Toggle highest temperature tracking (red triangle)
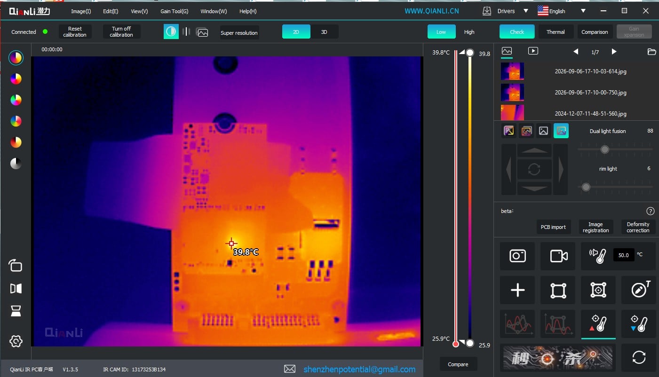The width and height of the screenshot is (659, 377). coord(598,324)
